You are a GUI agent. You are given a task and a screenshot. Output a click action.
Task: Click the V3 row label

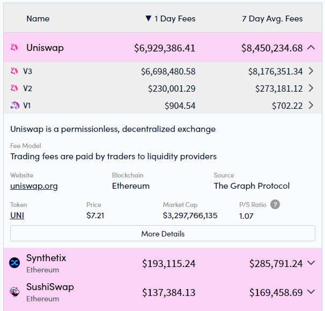coord(27,71)
